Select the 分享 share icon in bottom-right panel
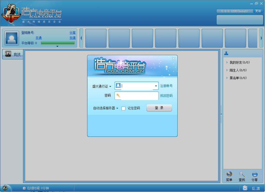 254,174
